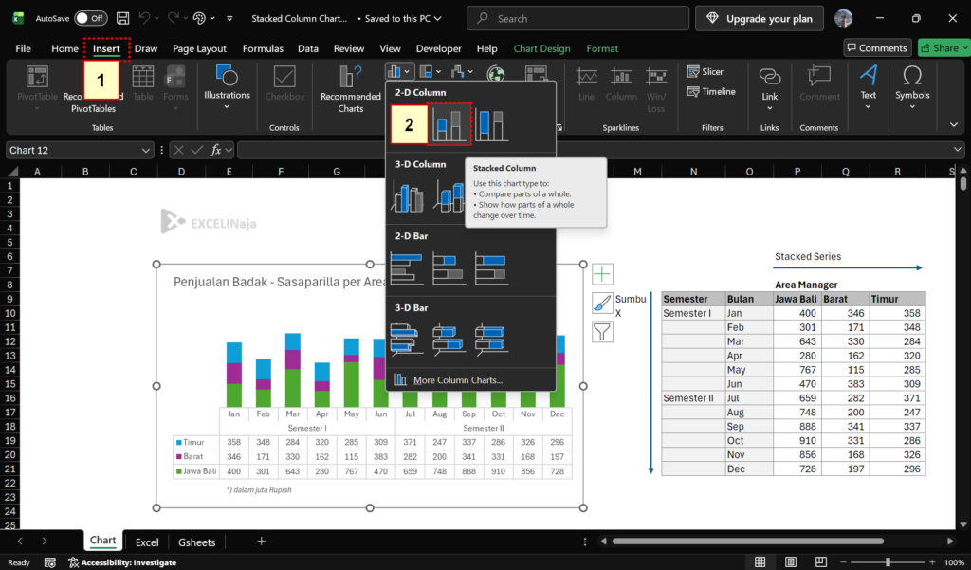
Task: Select the 2-D Stacked Column chart icon
Action: [449, 124]
